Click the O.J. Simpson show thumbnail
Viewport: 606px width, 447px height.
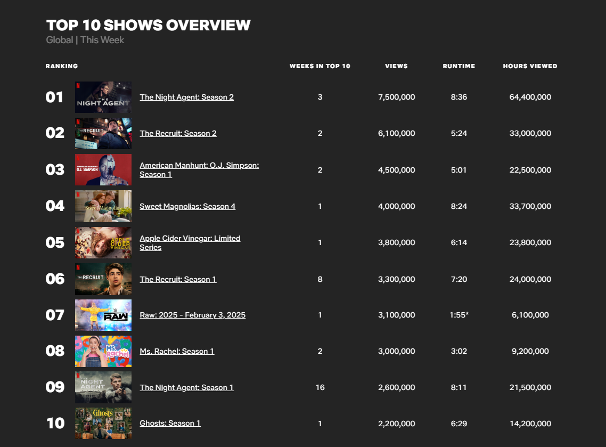click(103, 170)
